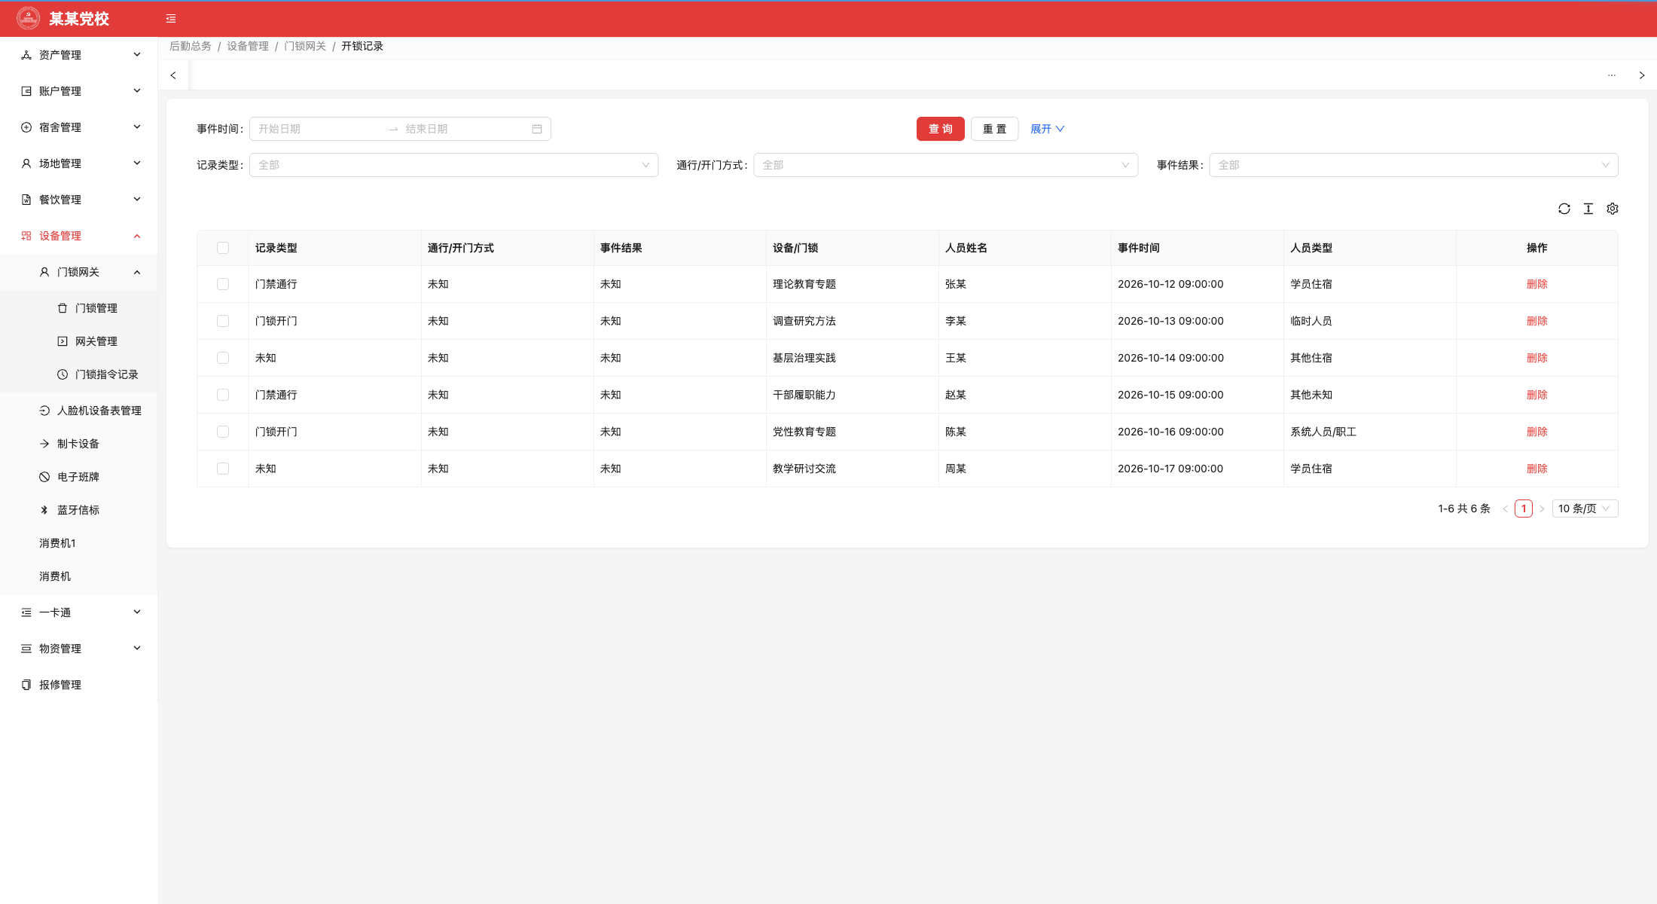Expand the 一卡通 menu
This screenshot has width=1657, height=904.
79,612
